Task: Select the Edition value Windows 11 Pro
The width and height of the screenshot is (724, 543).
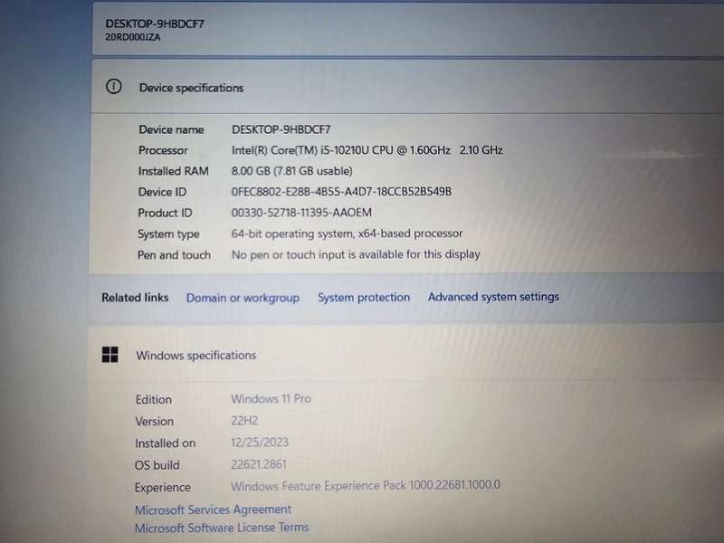Action: [x=271, y=398]
